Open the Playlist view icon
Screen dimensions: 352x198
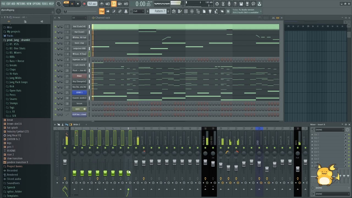coord(174,11)
